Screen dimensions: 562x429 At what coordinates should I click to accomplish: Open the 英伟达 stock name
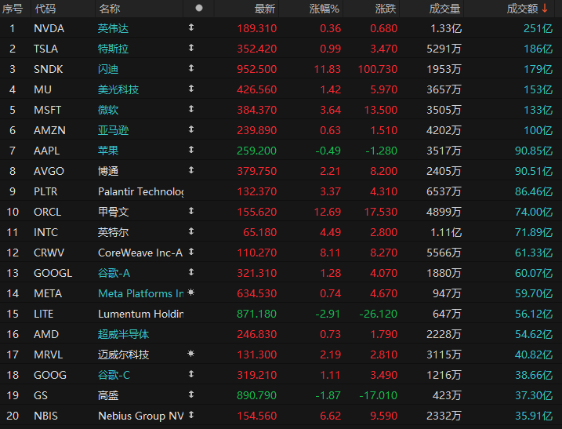113,28
